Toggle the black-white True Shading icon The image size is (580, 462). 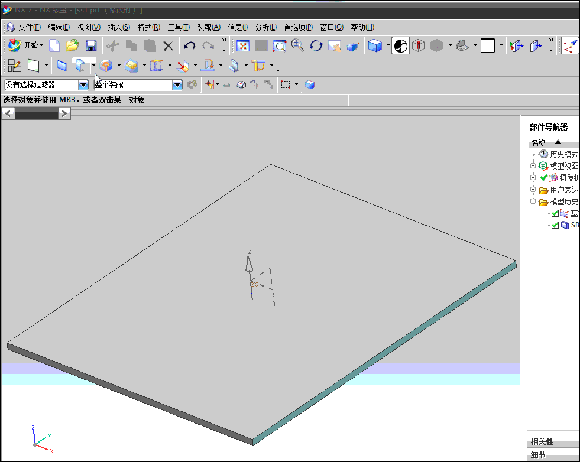(x=401, y=46)
